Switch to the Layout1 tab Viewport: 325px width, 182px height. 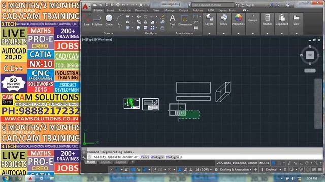coord(105,162)
